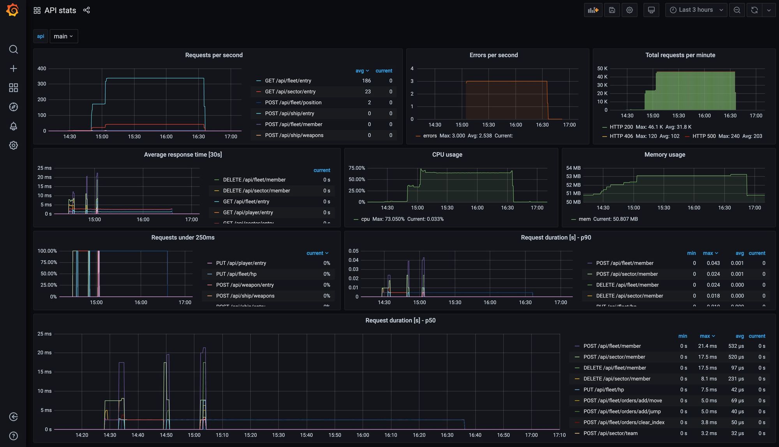
Task: Click the Create plus icon in sidebar
Action: click(x=13, y=68)
